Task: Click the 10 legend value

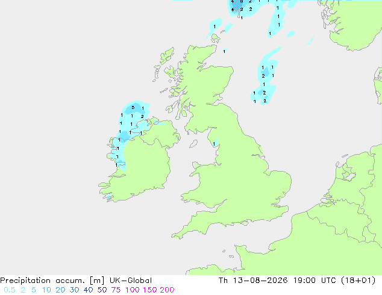Action: pyautogui.click(x=46, y=290)
